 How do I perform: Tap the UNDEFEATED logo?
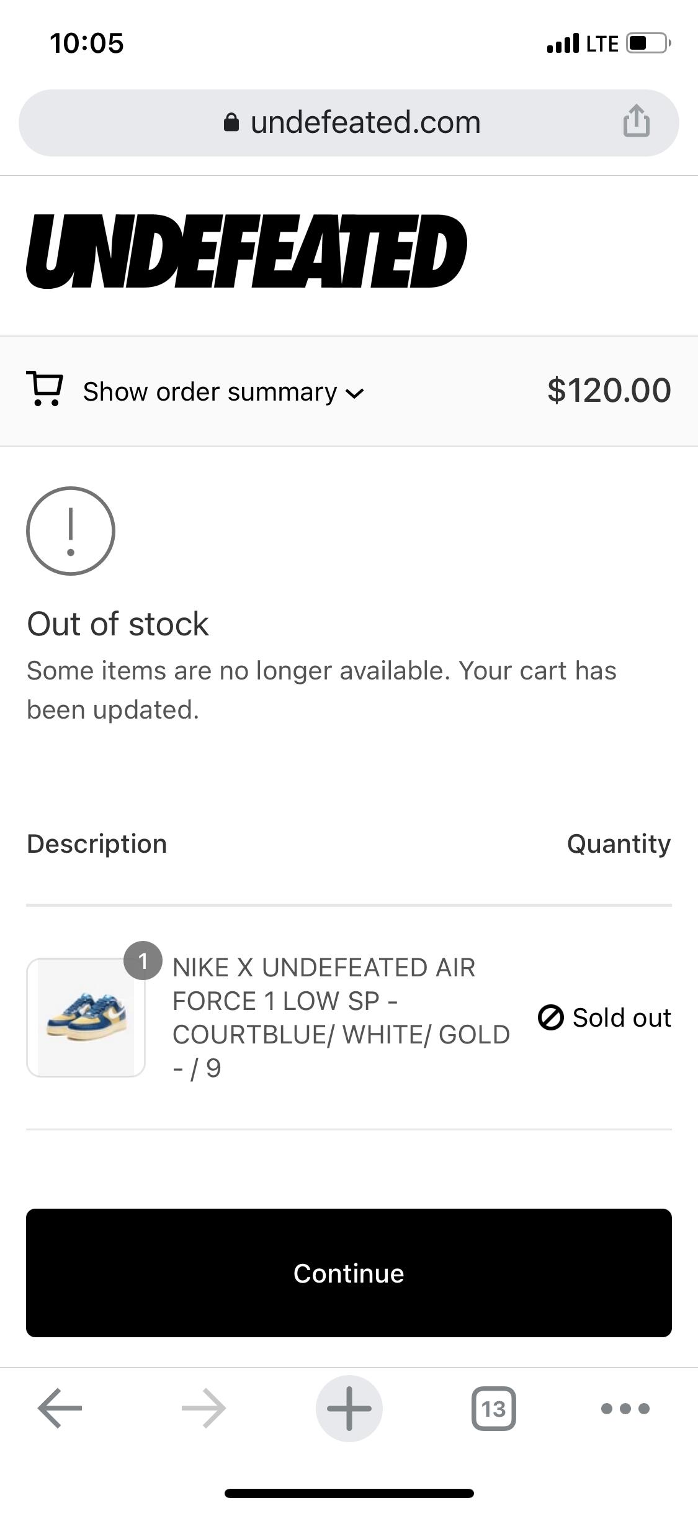tap(246, 252)
